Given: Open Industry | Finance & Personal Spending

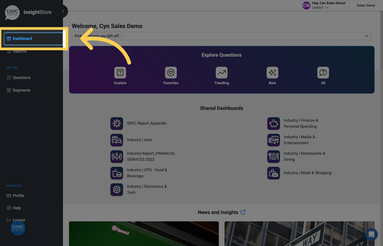Looking at the screenshot, I should coord(301,123).
